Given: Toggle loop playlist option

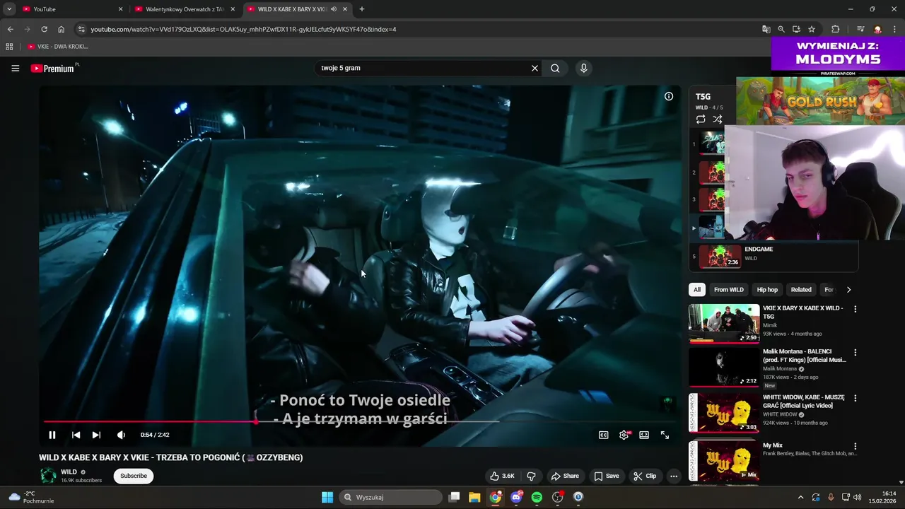Looking at the screenshot, I should pyautogui.click(x=701, y=119).
